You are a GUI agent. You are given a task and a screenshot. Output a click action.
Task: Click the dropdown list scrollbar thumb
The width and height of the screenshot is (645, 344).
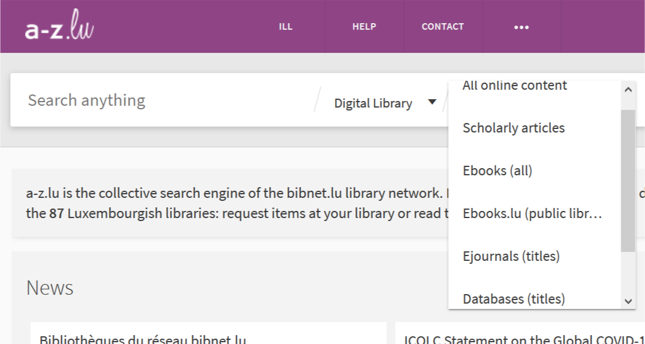[x=628, y=181]
